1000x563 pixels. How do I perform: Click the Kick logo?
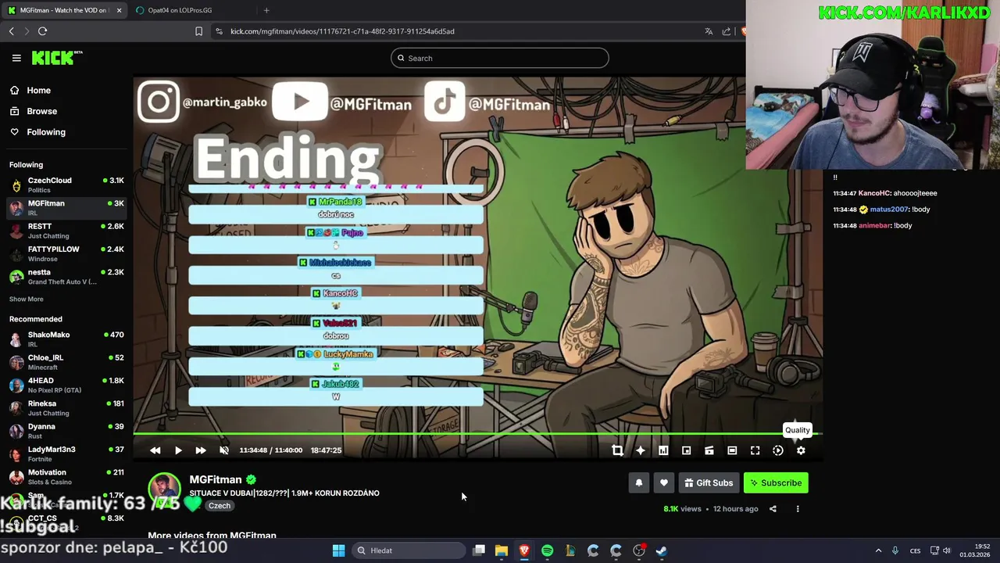pos(56,58)
